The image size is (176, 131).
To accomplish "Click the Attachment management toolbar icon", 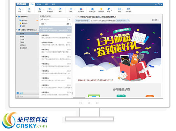I will 128,9.
